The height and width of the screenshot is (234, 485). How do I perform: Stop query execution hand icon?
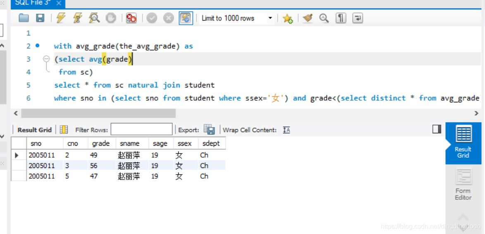pos(111,18)
